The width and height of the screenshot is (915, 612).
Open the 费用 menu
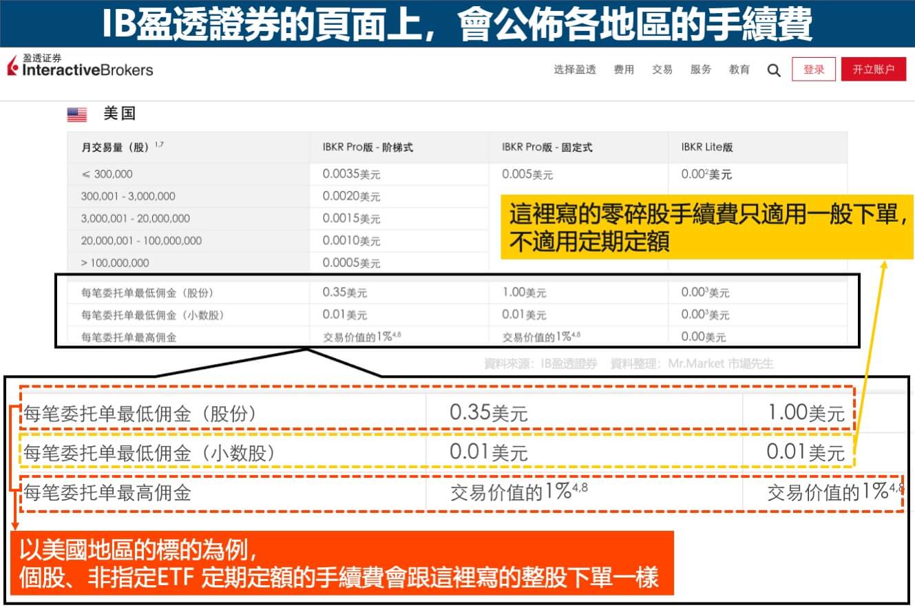click(624, 70)
